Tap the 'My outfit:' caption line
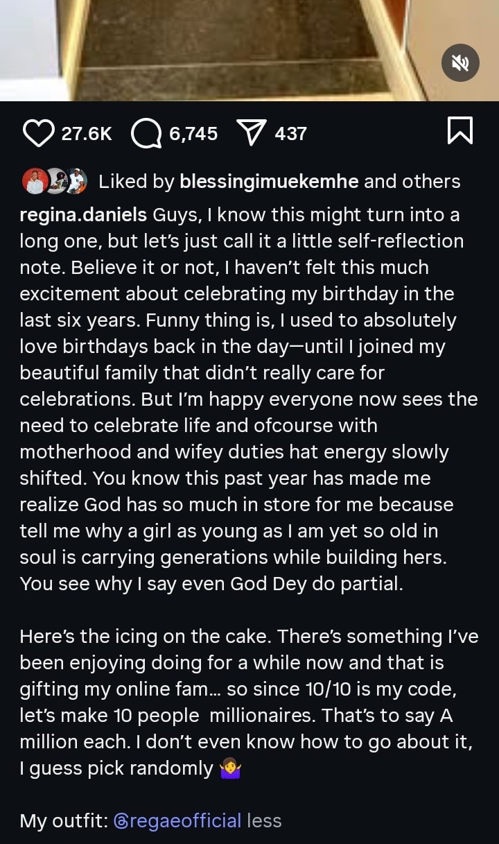The image size is (499, 844). (x=62, y=821)
